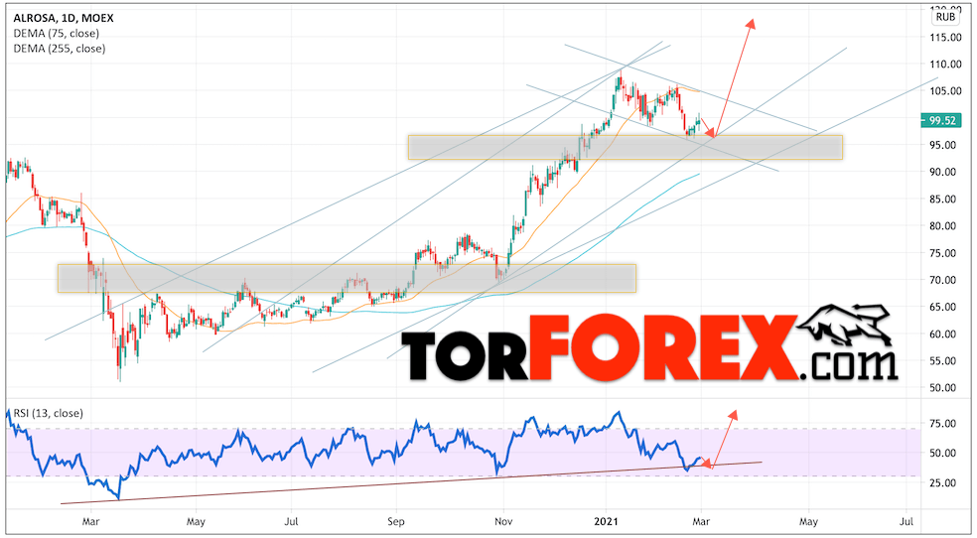Click the Jul label at the axis end
Image resolution: width=977 pixels, height=538 pixels.
click(907, 521)
